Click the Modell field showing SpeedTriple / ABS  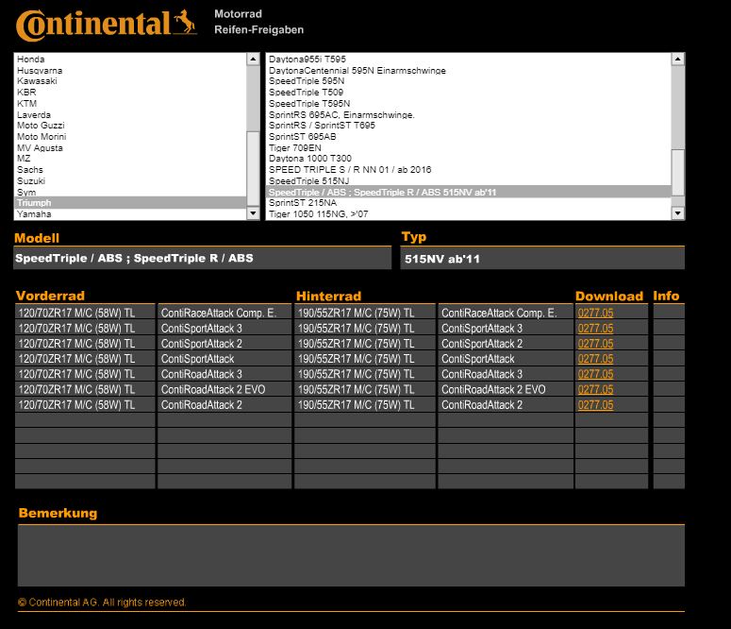(x=203, y=258)
